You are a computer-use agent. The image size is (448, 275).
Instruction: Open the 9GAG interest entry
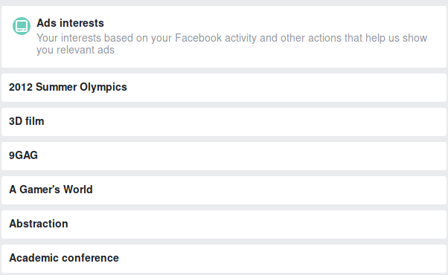[224, 156]
